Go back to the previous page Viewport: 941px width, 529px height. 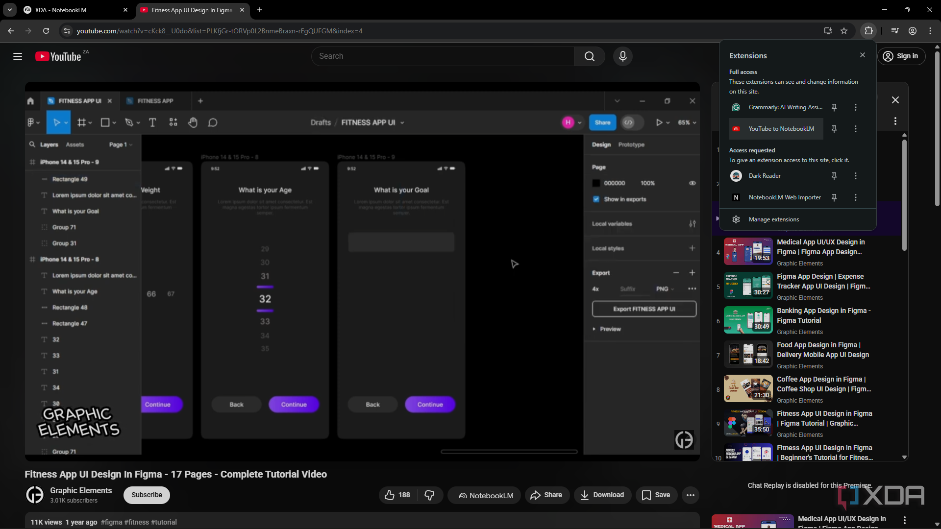(11, 31)
